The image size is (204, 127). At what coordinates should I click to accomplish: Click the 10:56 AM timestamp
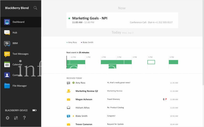pyautogui.click(x=174, y=116)
